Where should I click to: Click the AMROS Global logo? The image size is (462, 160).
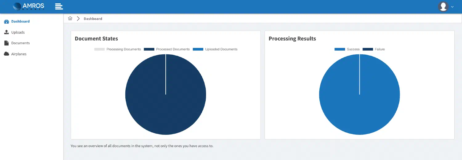pos(29,6)
